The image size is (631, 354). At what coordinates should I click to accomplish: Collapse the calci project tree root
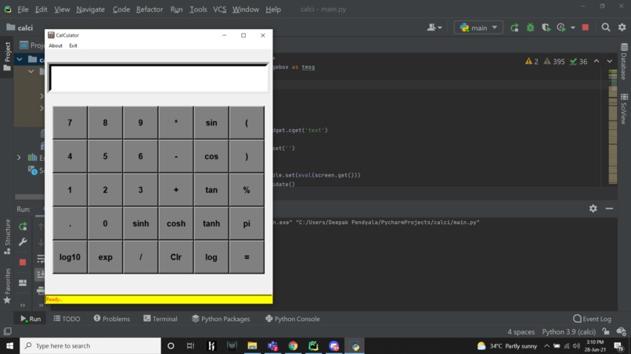click(20, 59)
